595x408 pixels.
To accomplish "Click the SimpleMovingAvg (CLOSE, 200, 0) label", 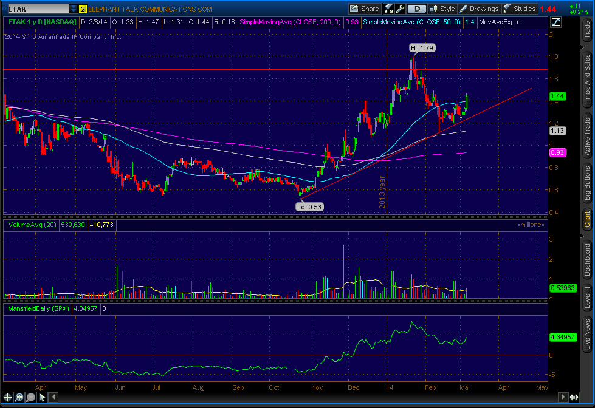I will coord(291,22).
